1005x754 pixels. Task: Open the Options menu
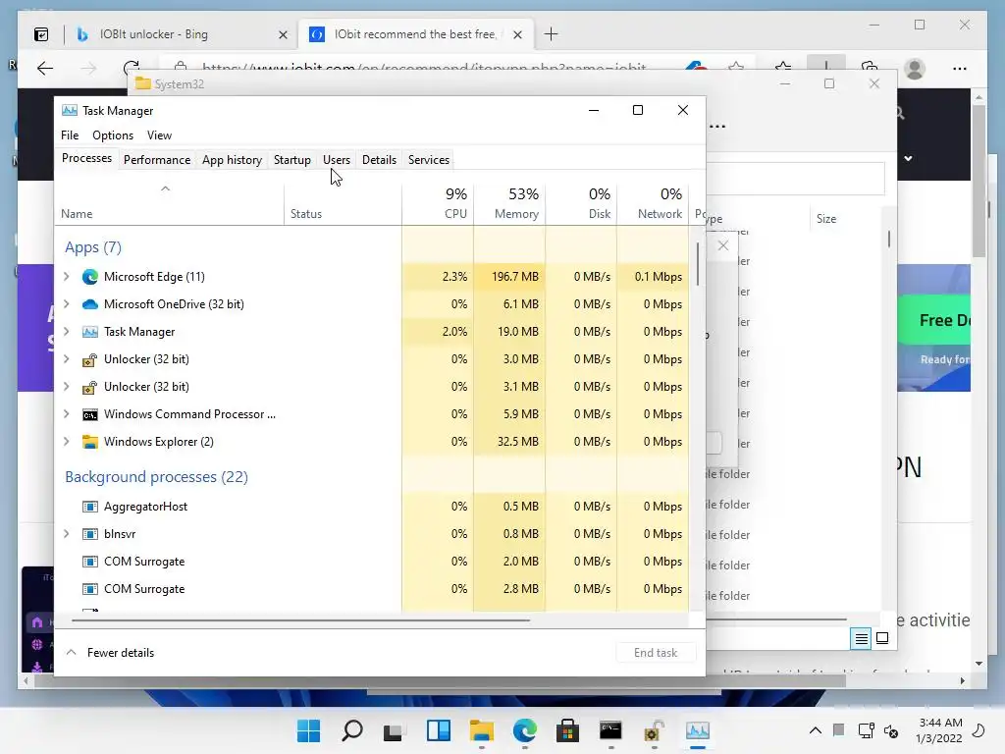(x=113, y=135)
